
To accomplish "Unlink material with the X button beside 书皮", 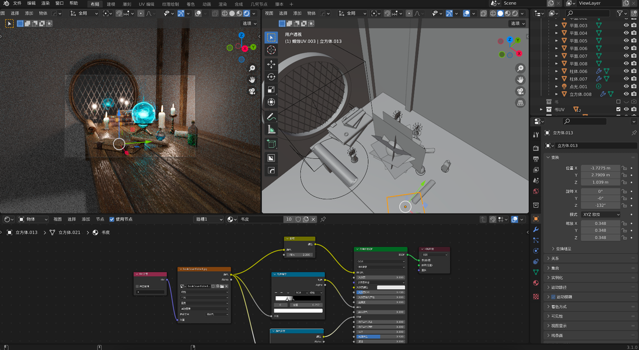I will [x=313, y=219].
